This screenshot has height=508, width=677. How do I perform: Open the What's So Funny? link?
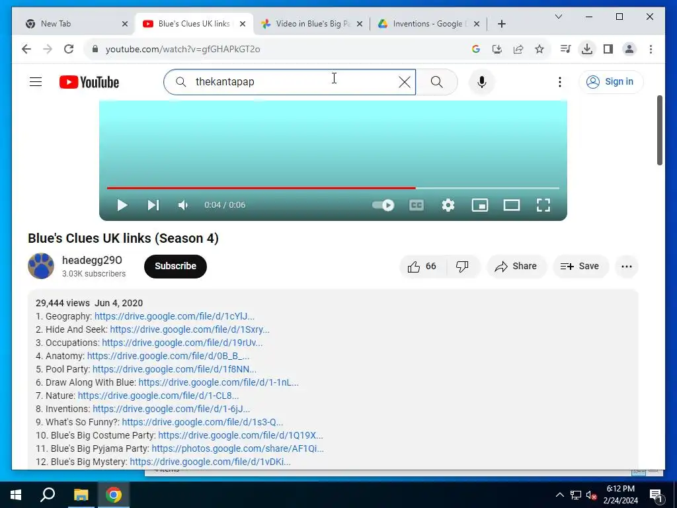(202, 422)
